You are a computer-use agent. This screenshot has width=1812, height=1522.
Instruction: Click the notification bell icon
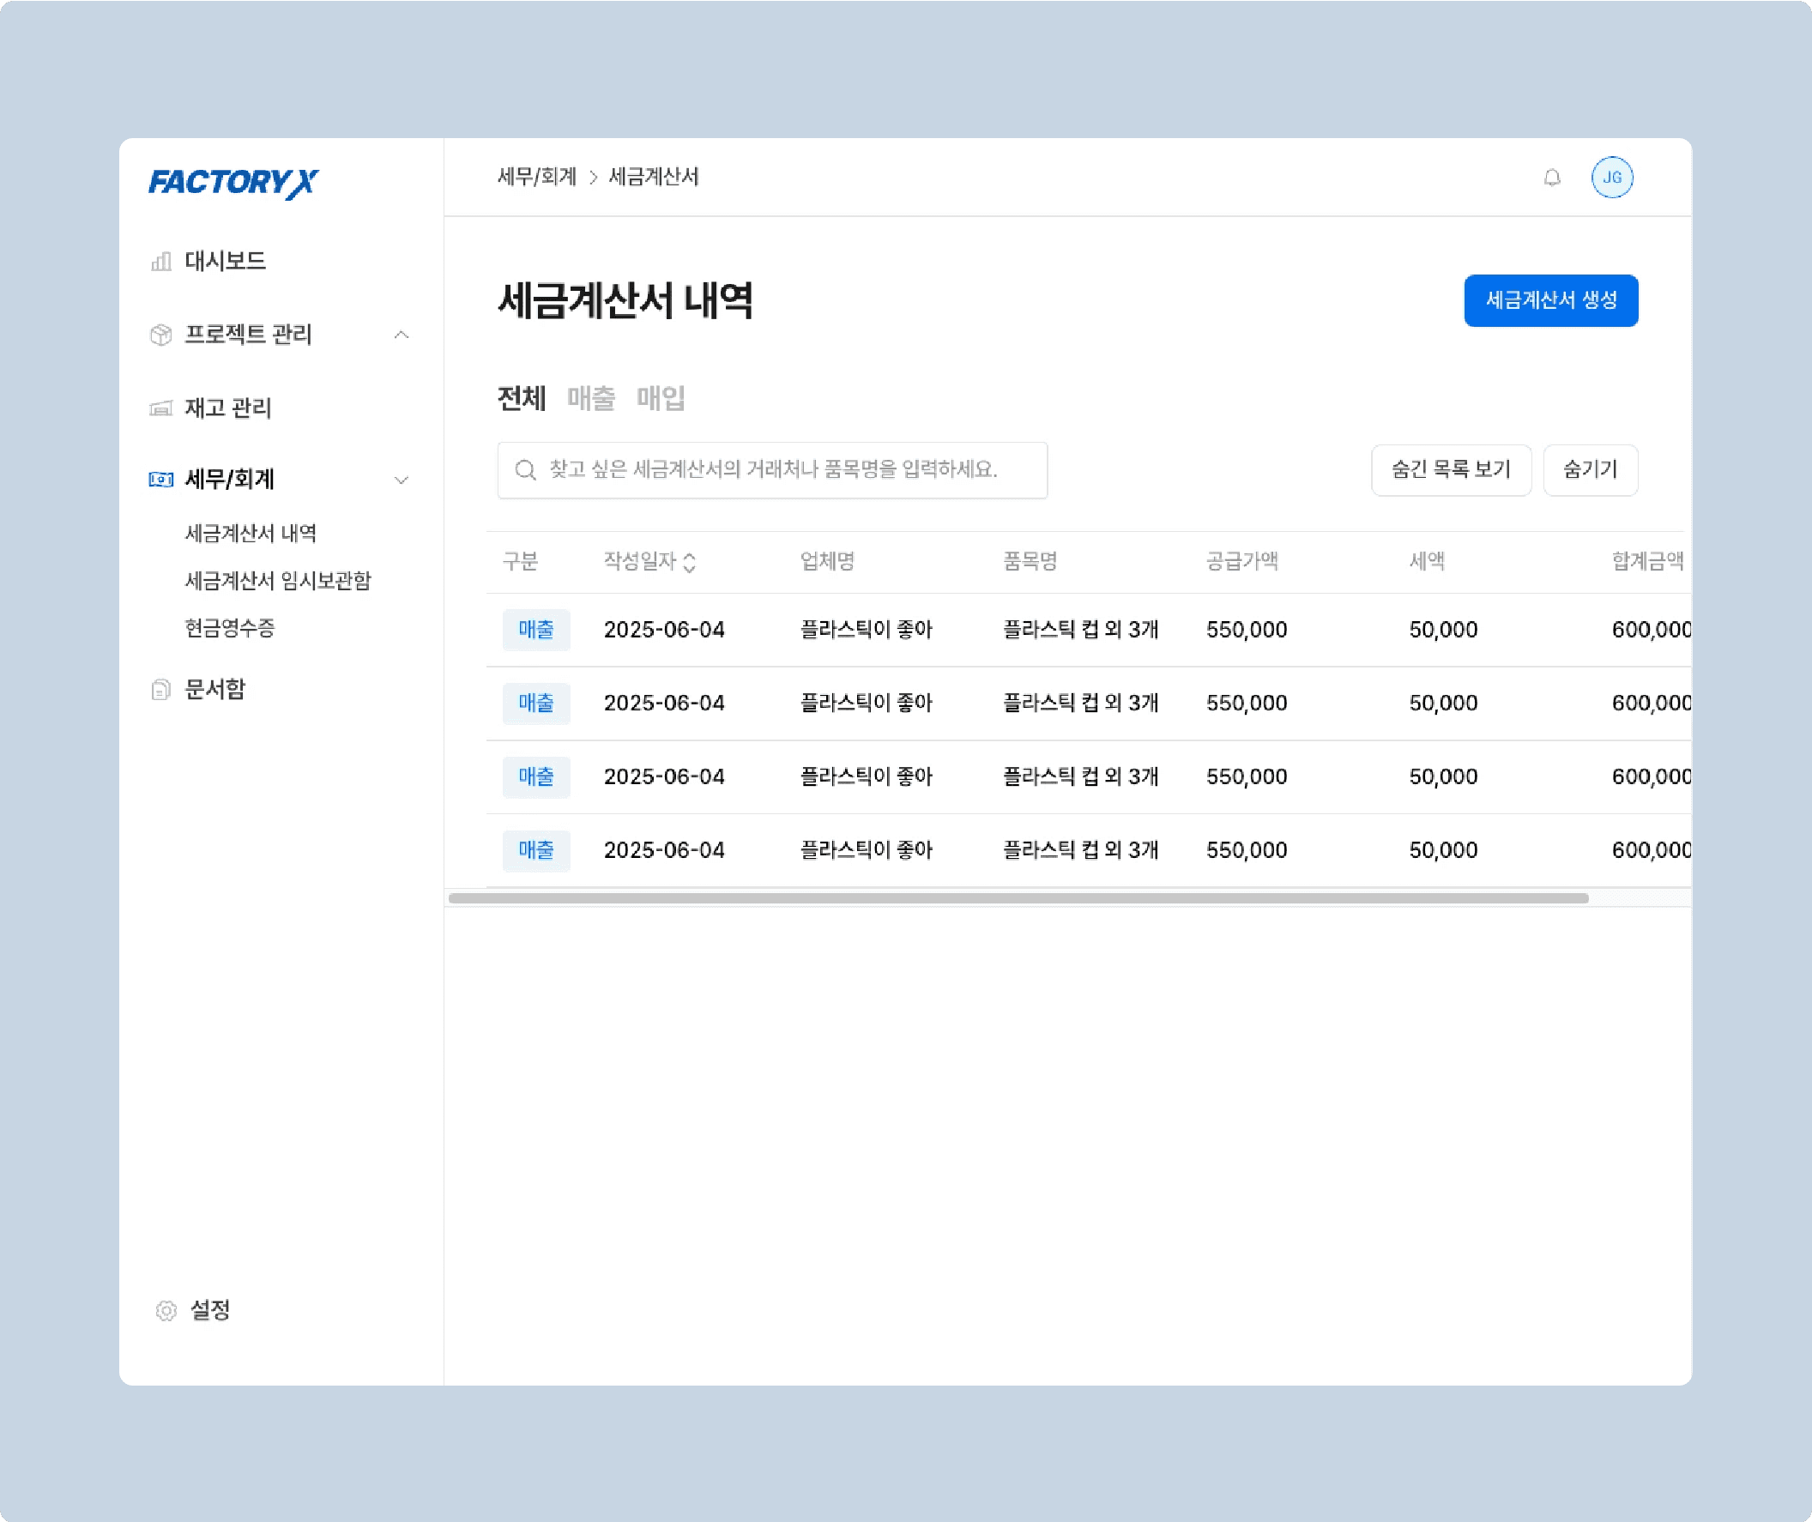(x=1551, y=178)
